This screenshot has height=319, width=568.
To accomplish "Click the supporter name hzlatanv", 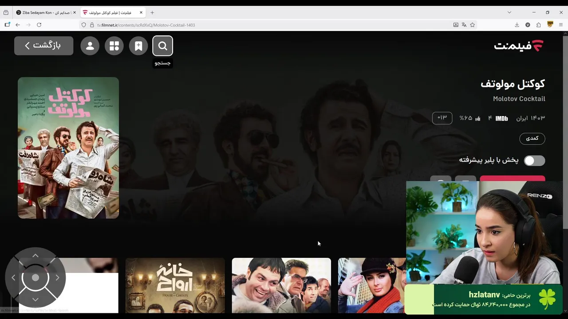I will [484, 295].
